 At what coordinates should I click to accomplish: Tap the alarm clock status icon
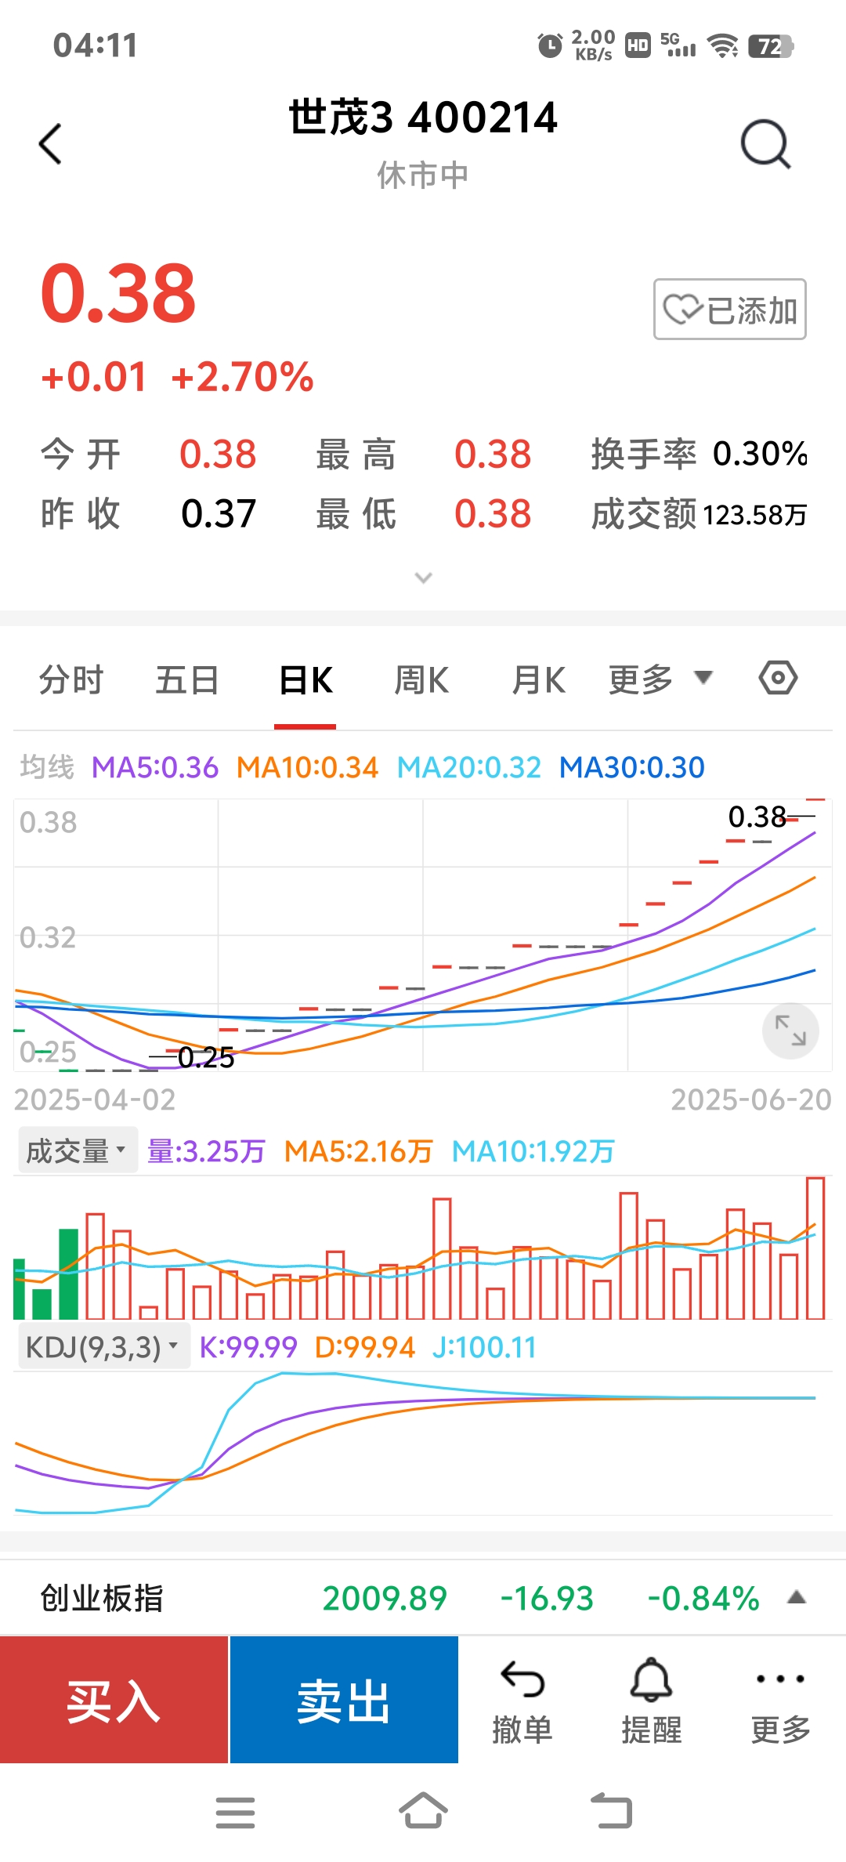(550, 45)
